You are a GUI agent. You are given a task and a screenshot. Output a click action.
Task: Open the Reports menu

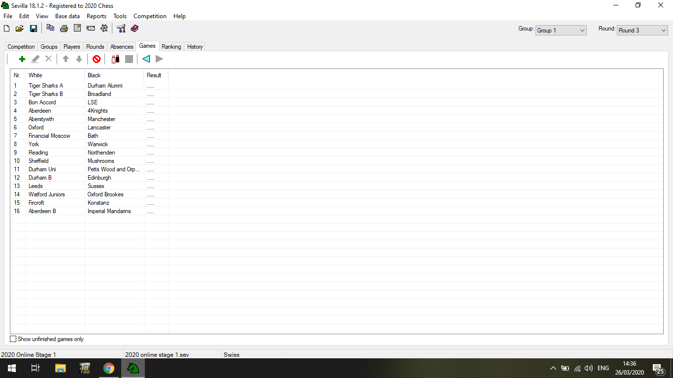pos(97,16)
